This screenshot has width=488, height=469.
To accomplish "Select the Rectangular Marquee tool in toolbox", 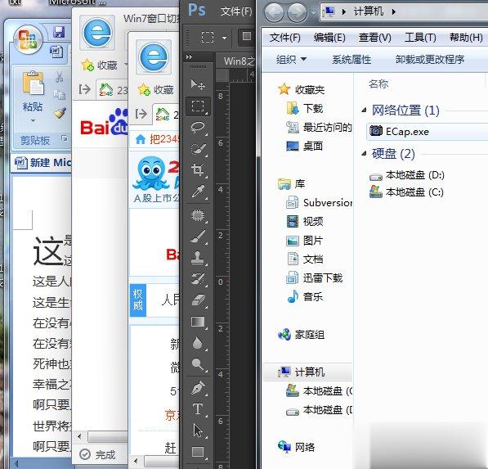I will [198, 106].
